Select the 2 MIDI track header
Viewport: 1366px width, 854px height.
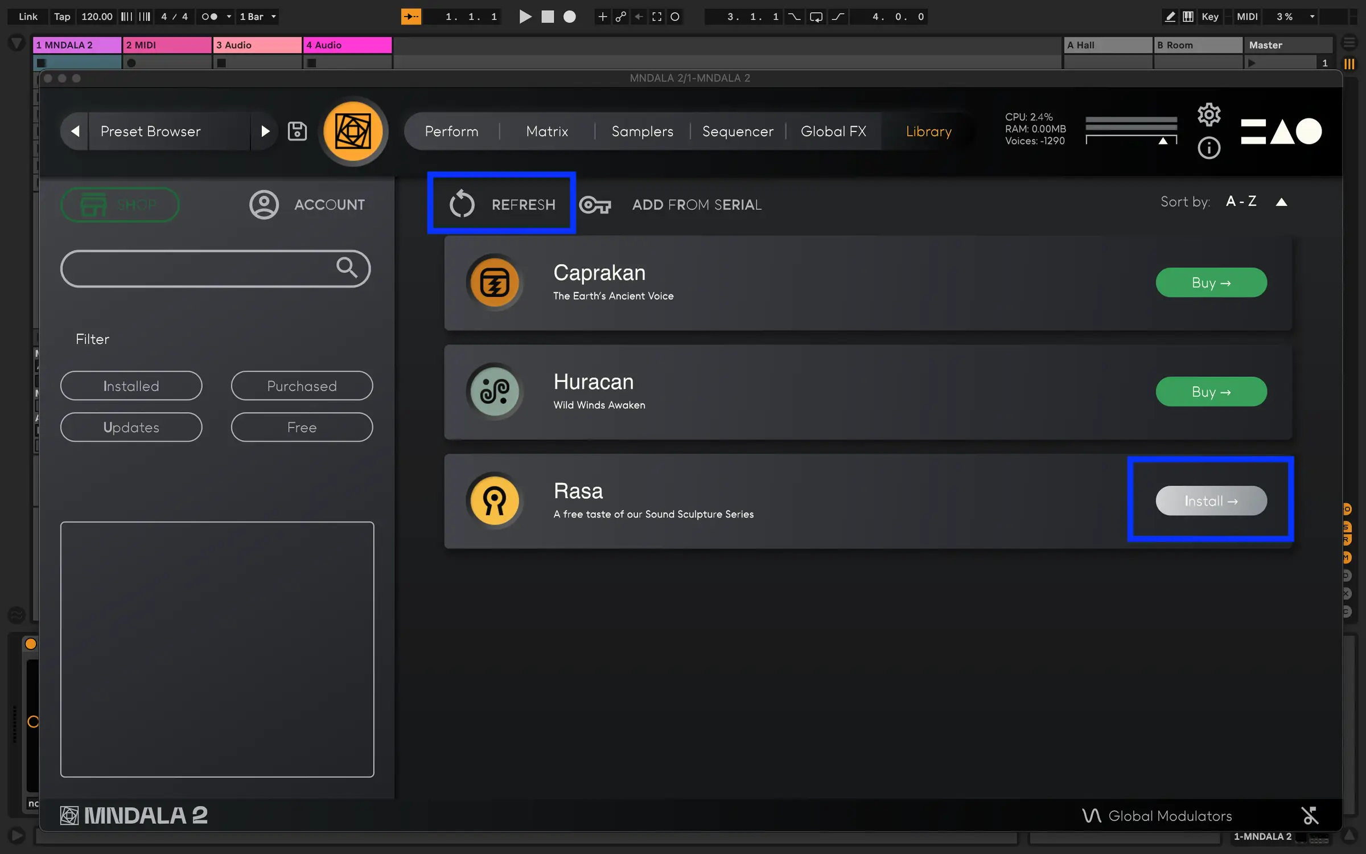click(167, 45)
